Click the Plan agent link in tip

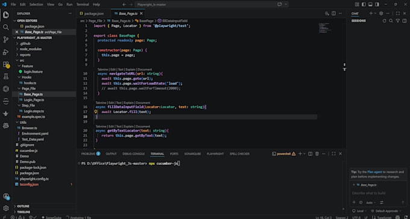pos(374,172)
